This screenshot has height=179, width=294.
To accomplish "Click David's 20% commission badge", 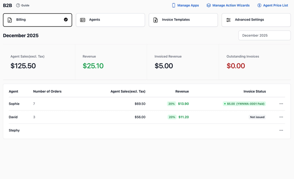I will (x=172, y=117).
